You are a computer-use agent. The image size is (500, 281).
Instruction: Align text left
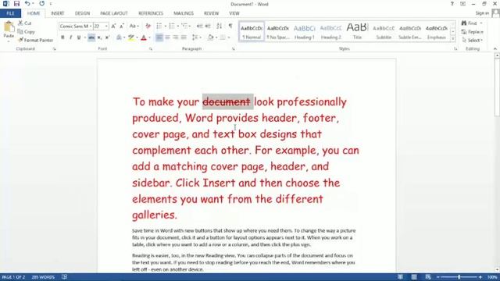click(159, 37)
